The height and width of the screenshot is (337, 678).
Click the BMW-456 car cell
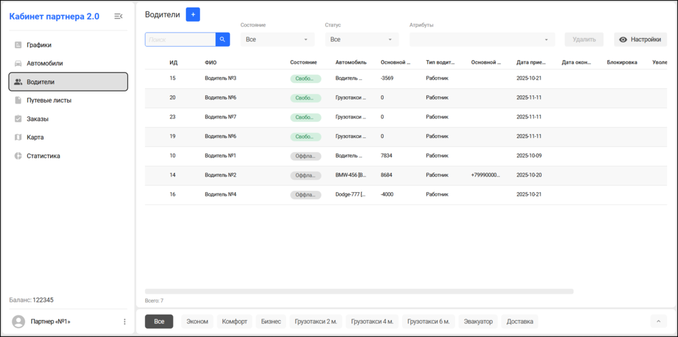pyautogui.click(x=351, y=175)
